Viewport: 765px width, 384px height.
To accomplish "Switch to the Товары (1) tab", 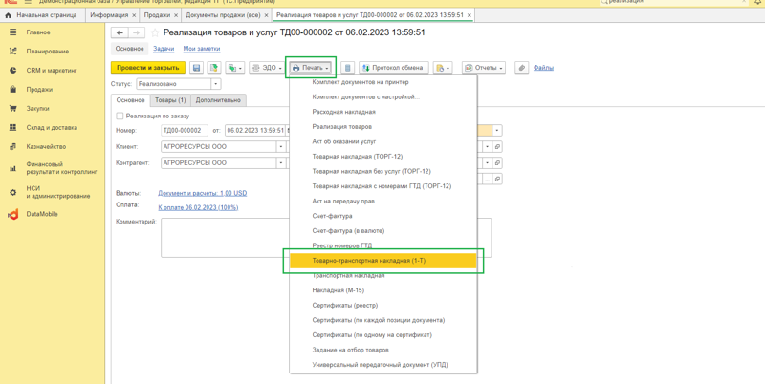I will (170, 100).
